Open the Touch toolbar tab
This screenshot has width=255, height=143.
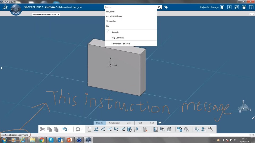152,123
